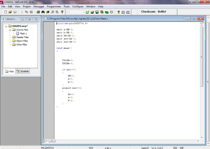Collapse the Source Files folder
This screenshot has height=149, width=210.
click(10, 29)
